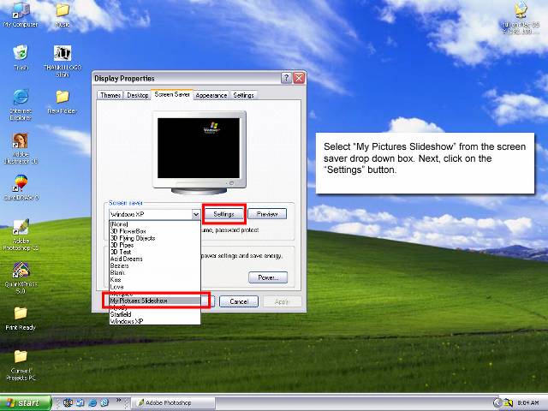Click the taskbar clock showing 8:09 AM

coord(527,403)
